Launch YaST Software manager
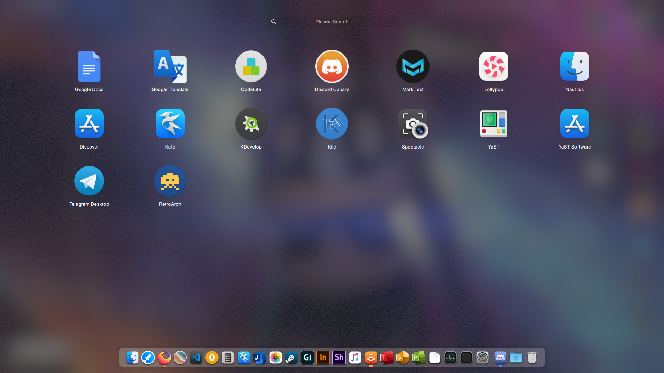Screen dimensions: 664x373 [574, 124]
